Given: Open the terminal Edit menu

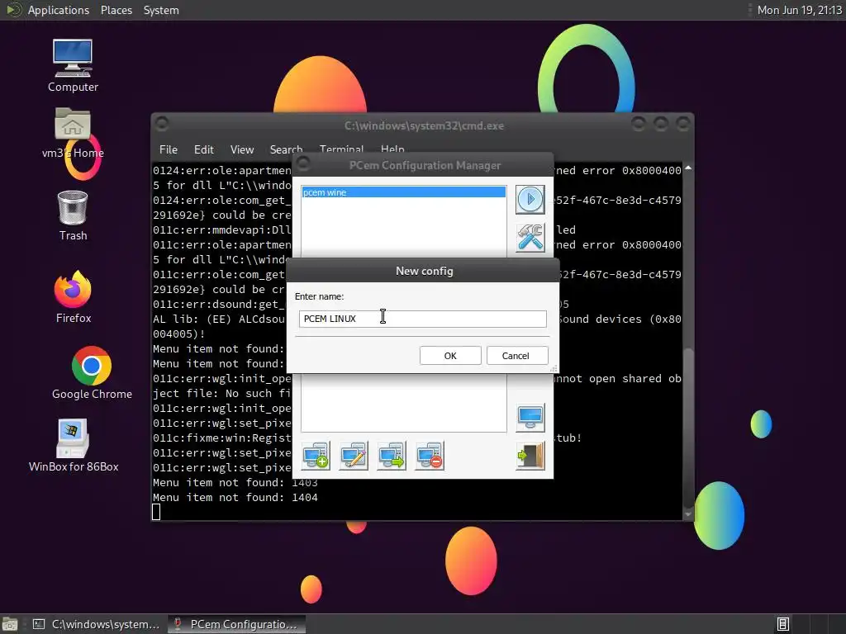Looking at the screenshot, I should pyautogui.click(x=203, y=149).
